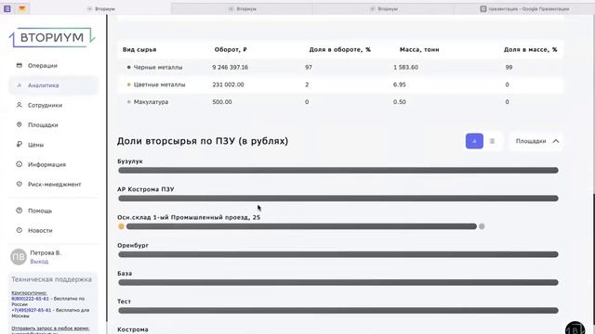Image resolution: width=595 pixels, height=334 pixels.
Task: Click the light gray segment in Осн.склад bar
Action: (x=482, y=226)
